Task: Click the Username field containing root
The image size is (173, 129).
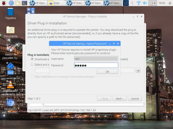Action: click(x=96, y=59)
